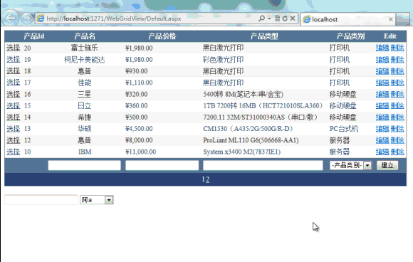The height and width of the screenshot is (262, 413).
Task: Open the 阿a dropdown below the grid
Action: (109, 200)
